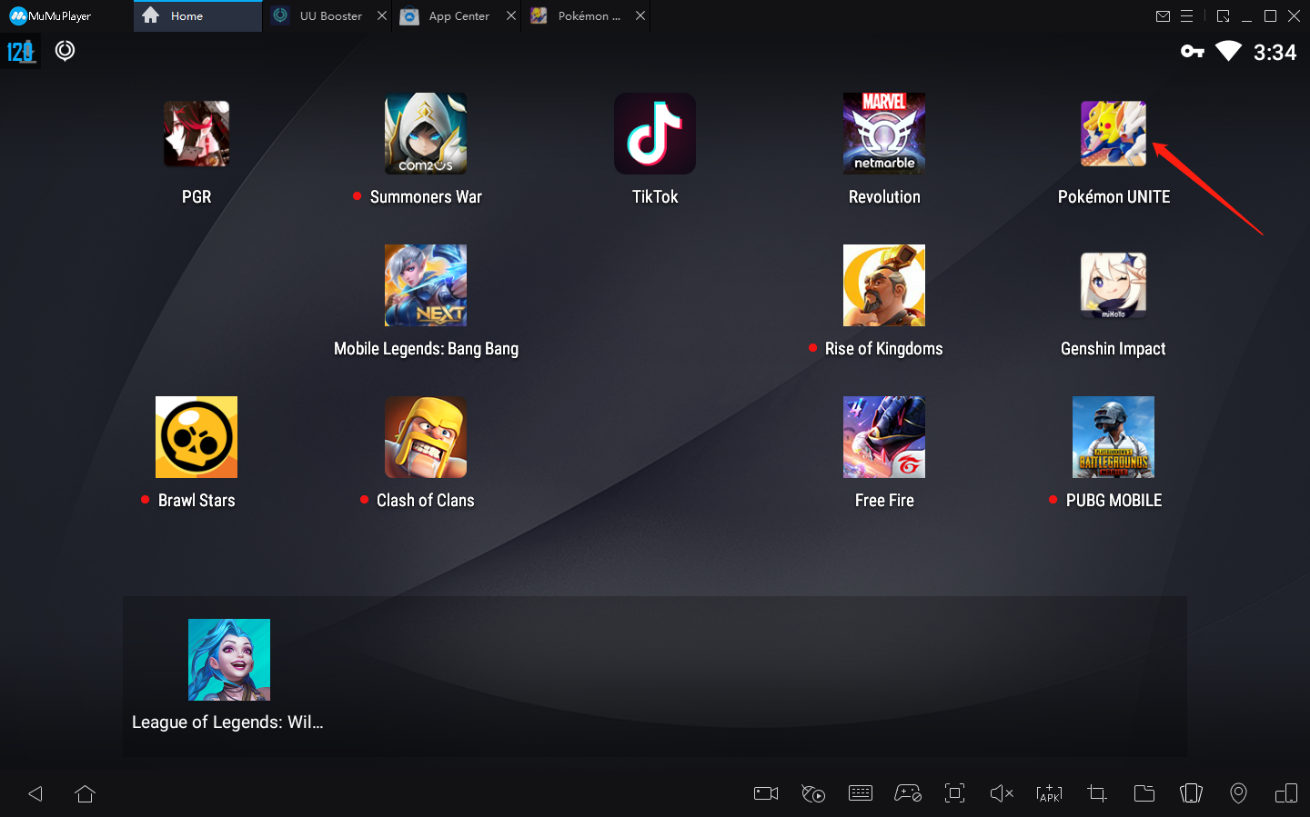Click the 120 FPS indicator
The height and width of the screenshot is (817, 1310).
tap(21, 52)
